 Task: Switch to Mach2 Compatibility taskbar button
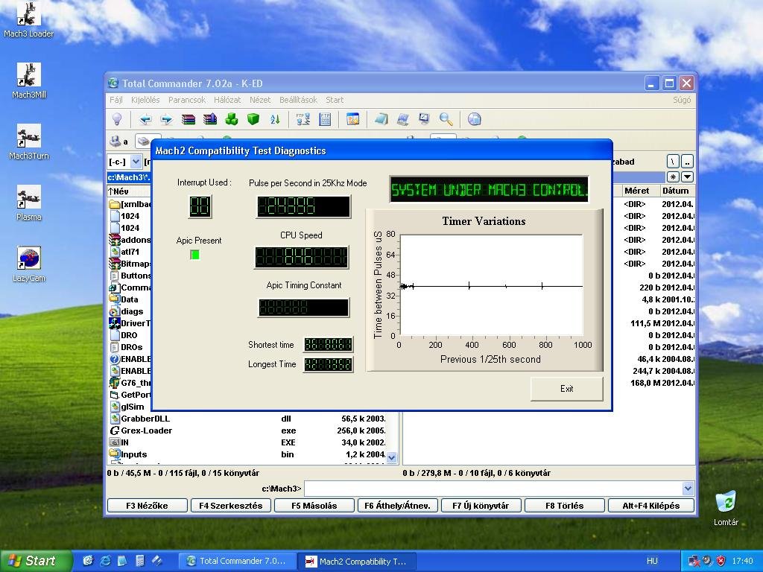(x=357, y=562)
